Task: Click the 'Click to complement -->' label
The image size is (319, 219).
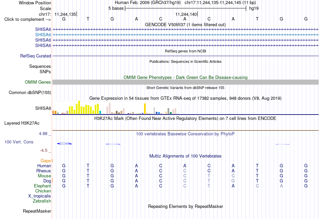Action: (28, 19)
